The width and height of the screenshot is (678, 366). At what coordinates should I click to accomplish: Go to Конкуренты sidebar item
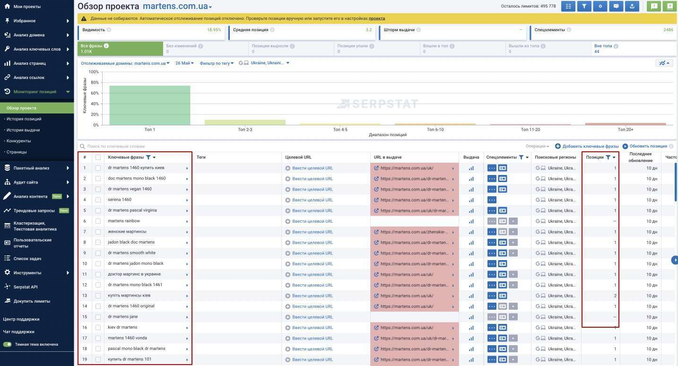click(x=19, y=141)
